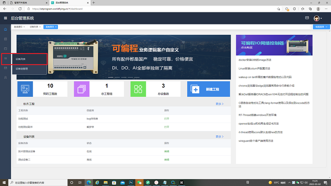Screen dimensions: 331x186
Task: Click 打开 for 功能测试 project
Action: (x=167, y=119)
